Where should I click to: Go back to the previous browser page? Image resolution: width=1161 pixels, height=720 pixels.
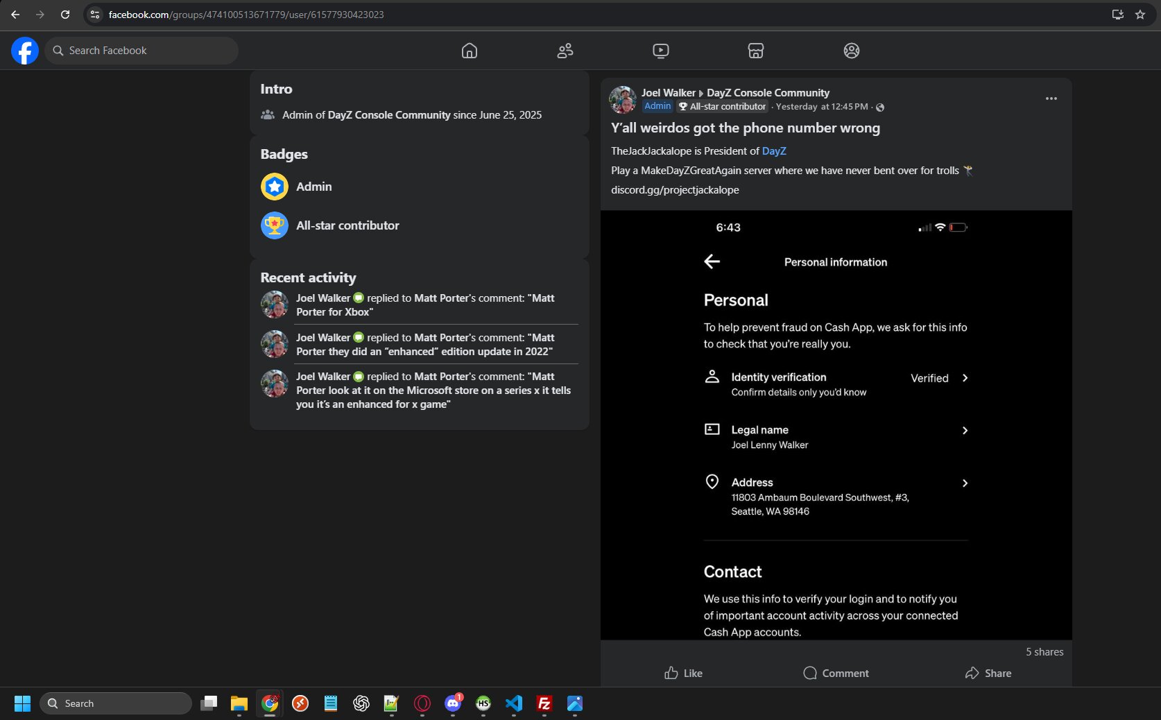(15, 15)
